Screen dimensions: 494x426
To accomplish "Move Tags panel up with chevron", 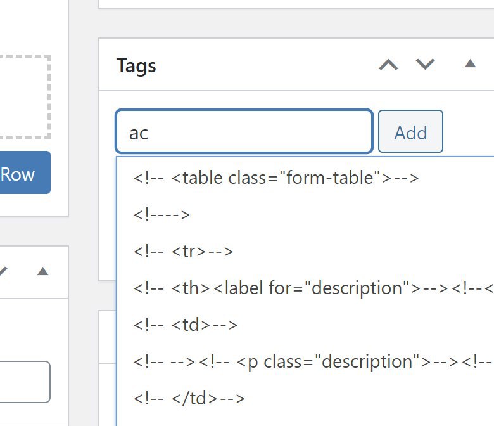I will [x=388, y=65].
